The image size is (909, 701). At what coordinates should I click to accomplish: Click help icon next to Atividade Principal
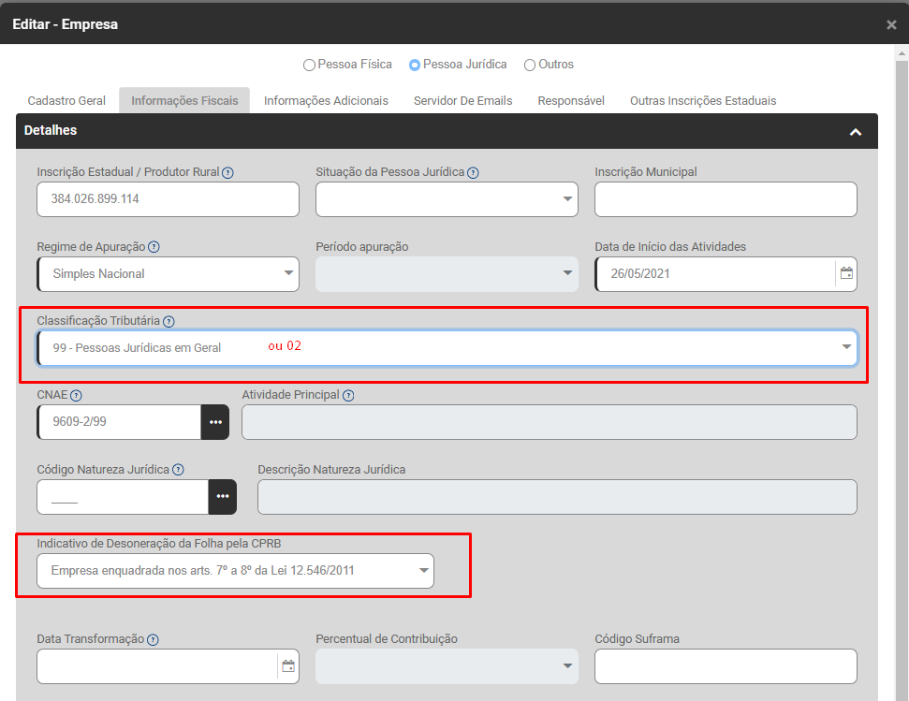[348, 395]
